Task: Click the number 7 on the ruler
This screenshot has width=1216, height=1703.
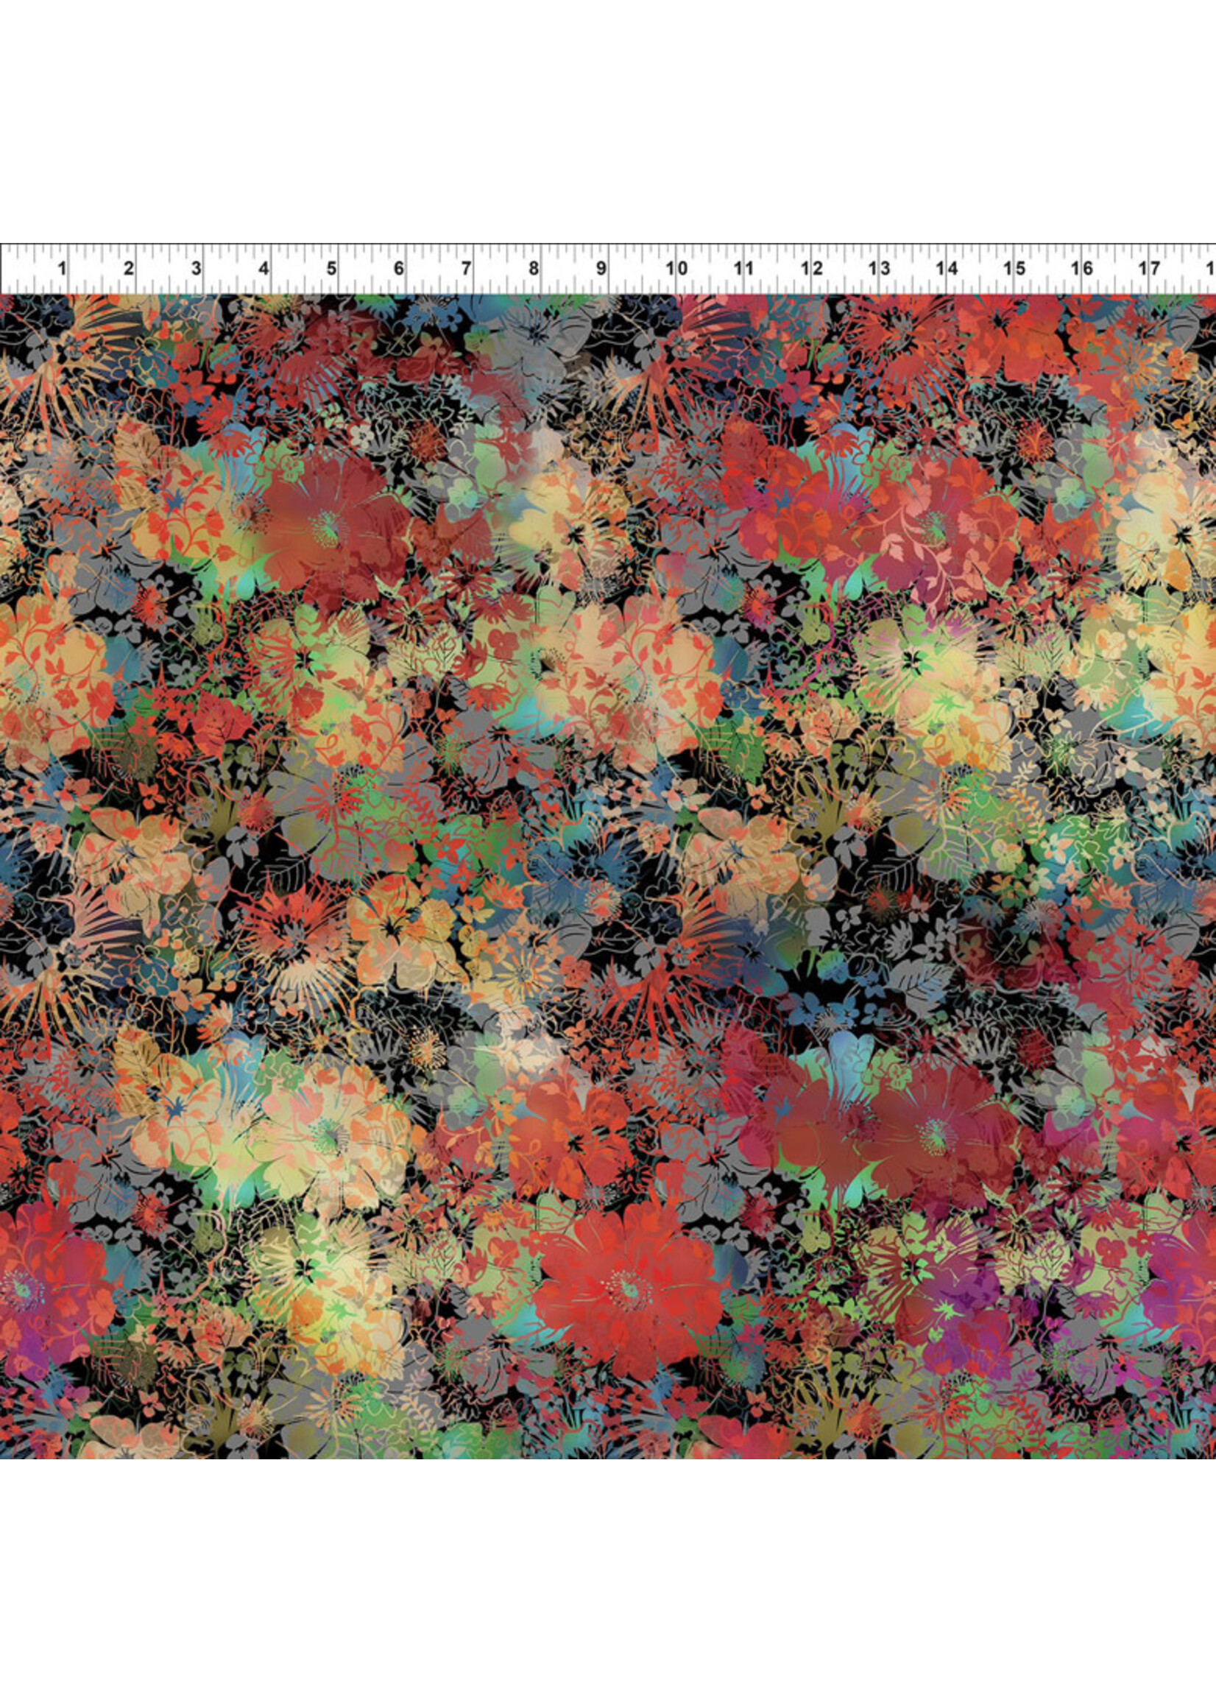Action: pos(466,267)
